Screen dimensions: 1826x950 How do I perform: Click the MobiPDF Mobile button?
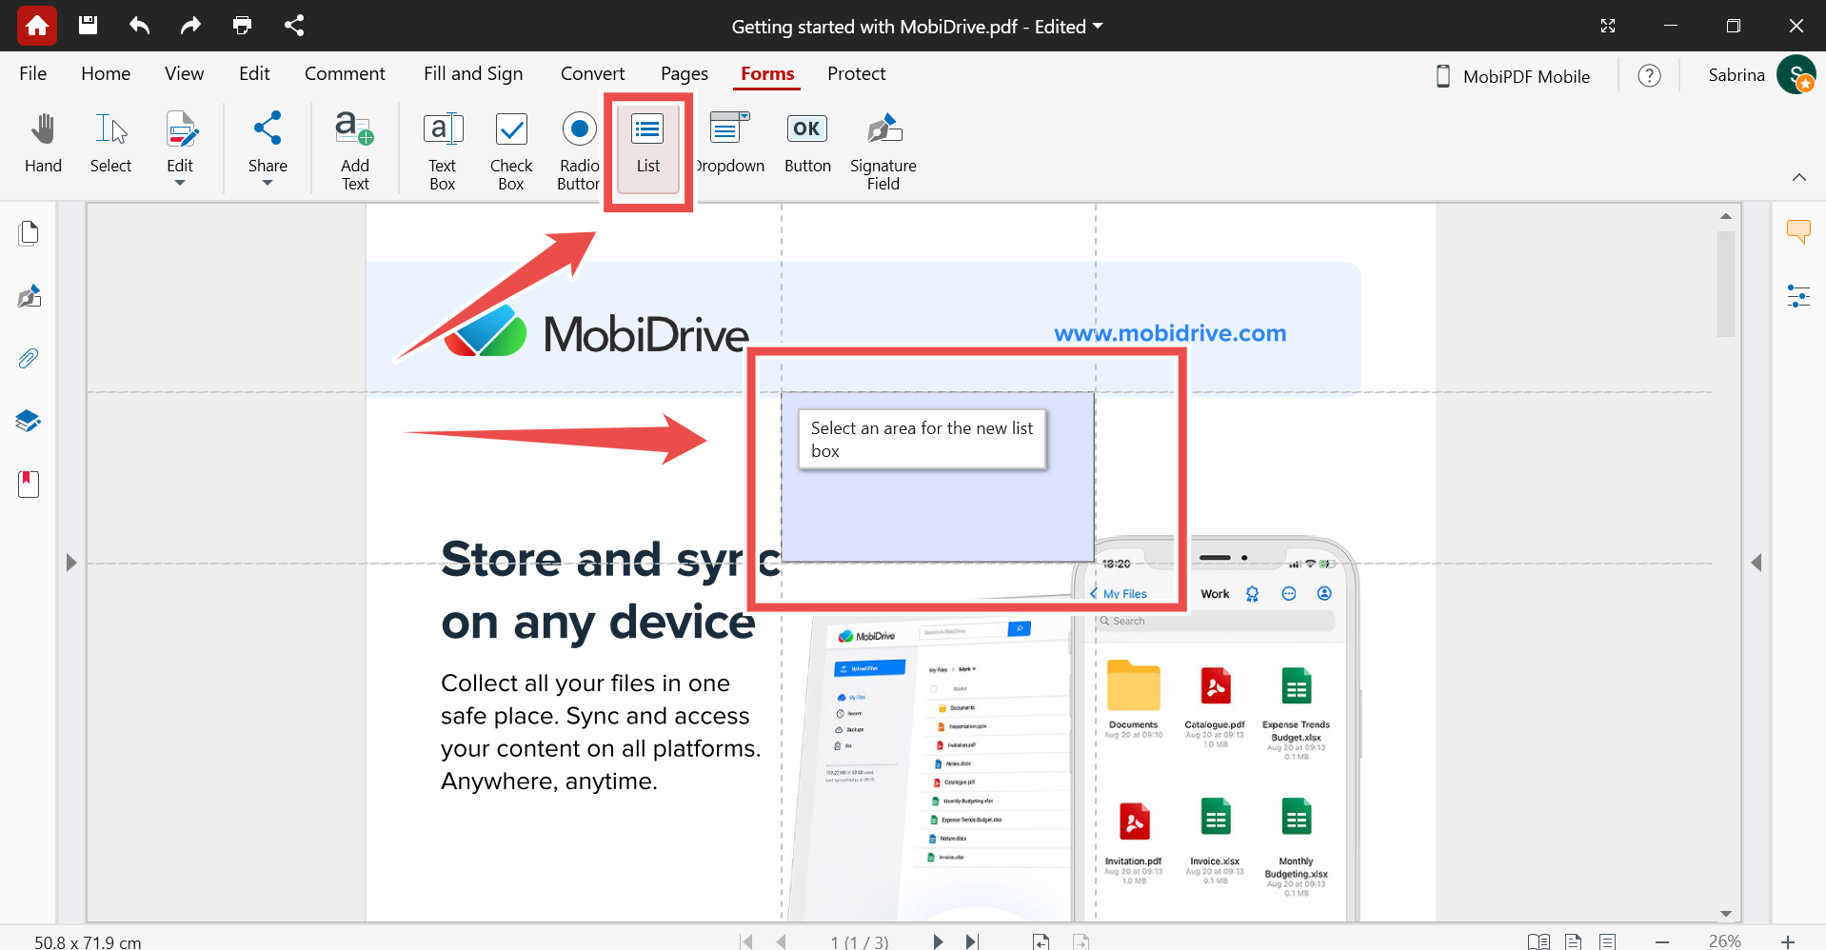click(1513, 76)
